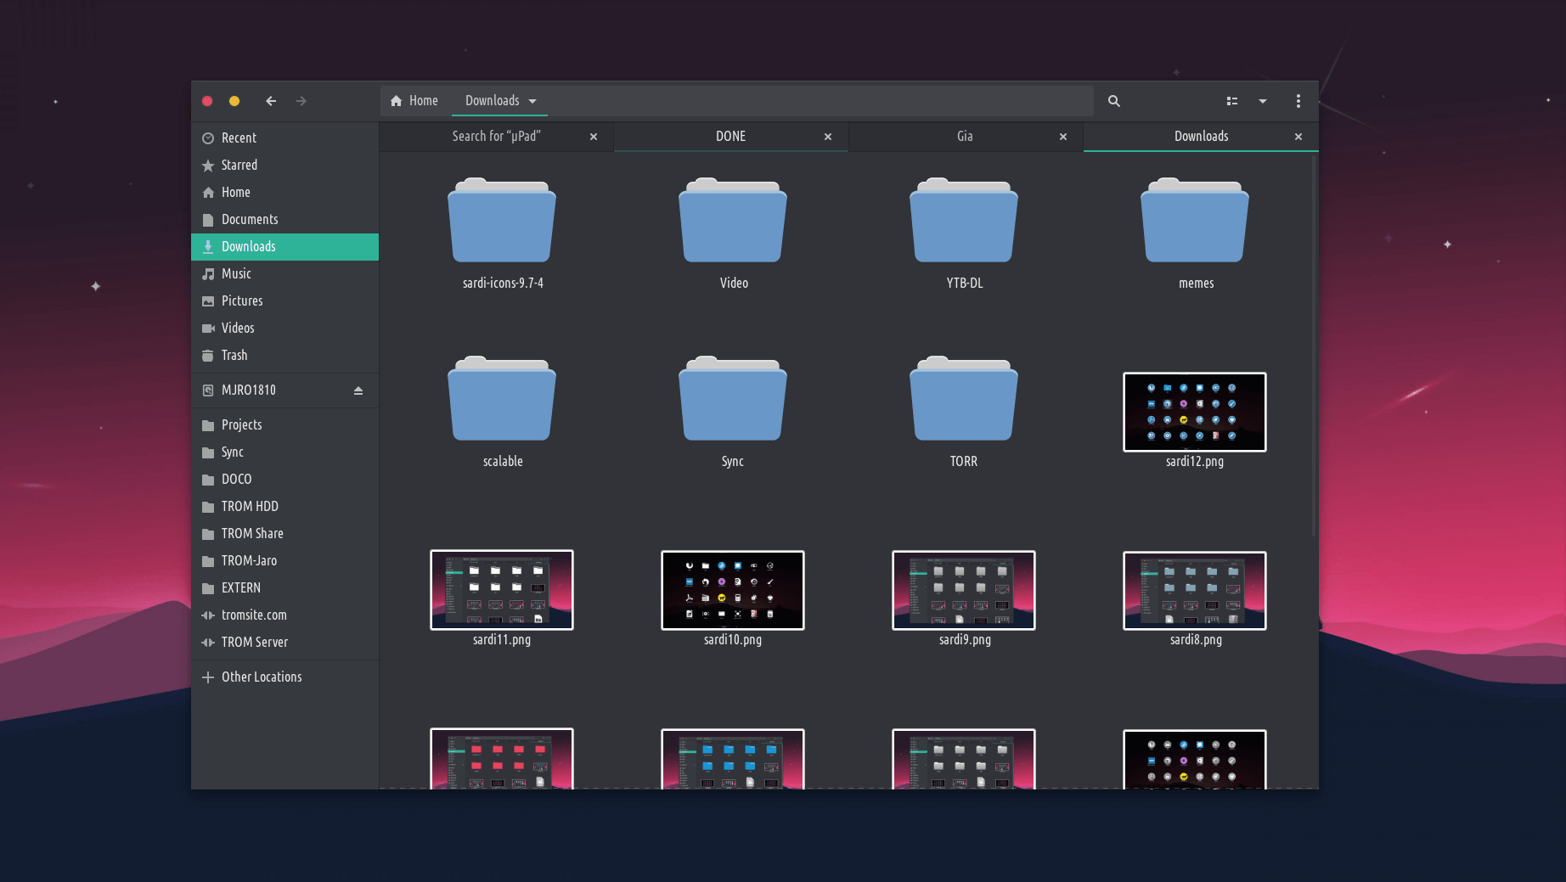
Task: Go back with the left arrow
Action: pyautogui.click(x=271, y=101)
